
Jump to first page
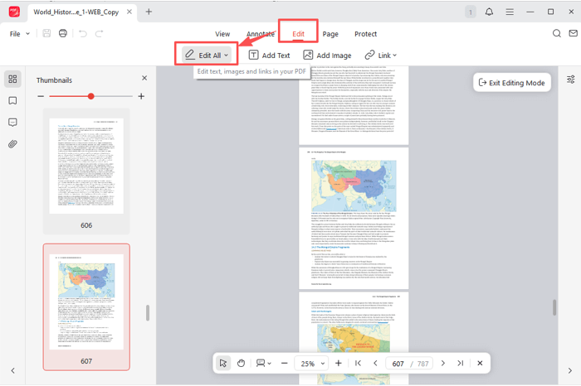tap(358, 363)
